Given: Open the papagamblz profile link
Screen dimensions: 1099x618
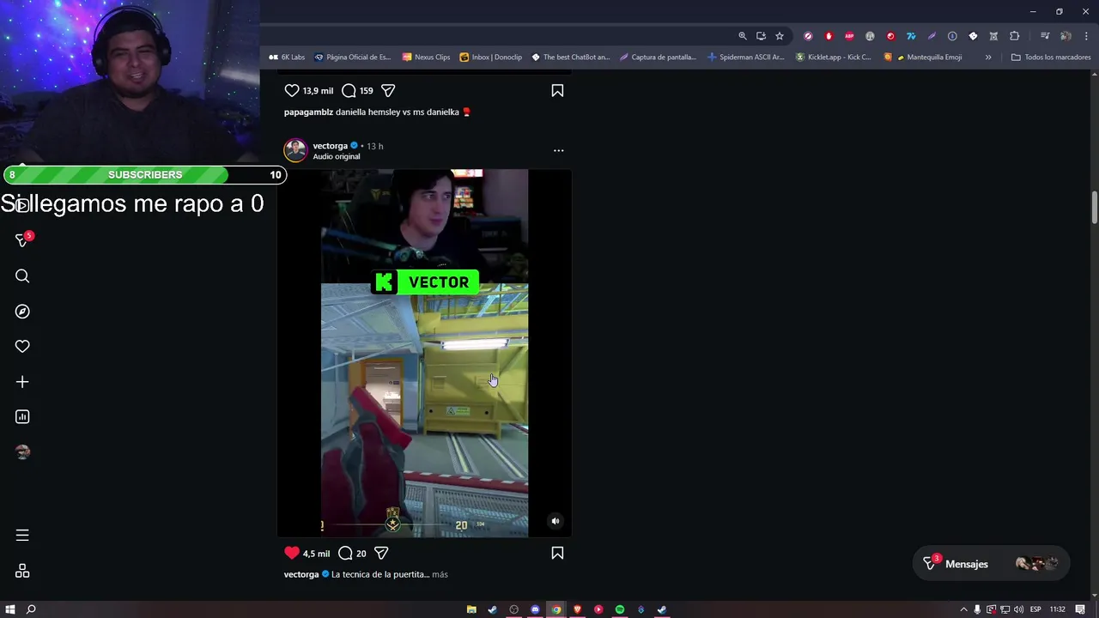Looking at the screenshot, I should [308, 112].
